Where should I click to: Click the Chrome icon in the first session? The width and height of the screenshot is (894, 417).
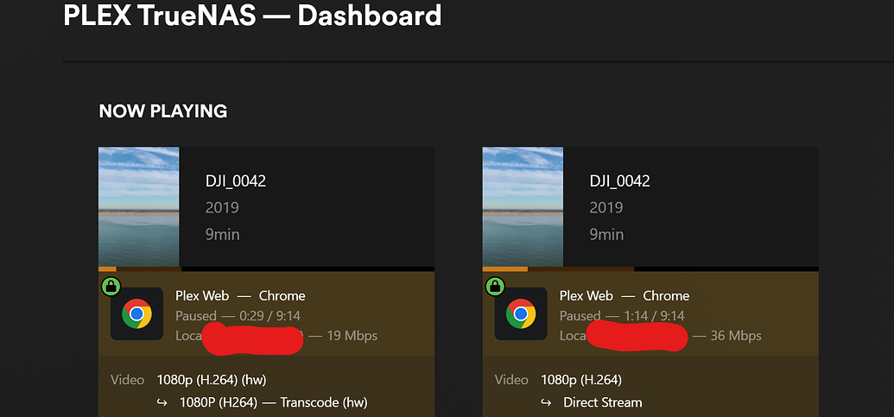click(x=136, y=314)
